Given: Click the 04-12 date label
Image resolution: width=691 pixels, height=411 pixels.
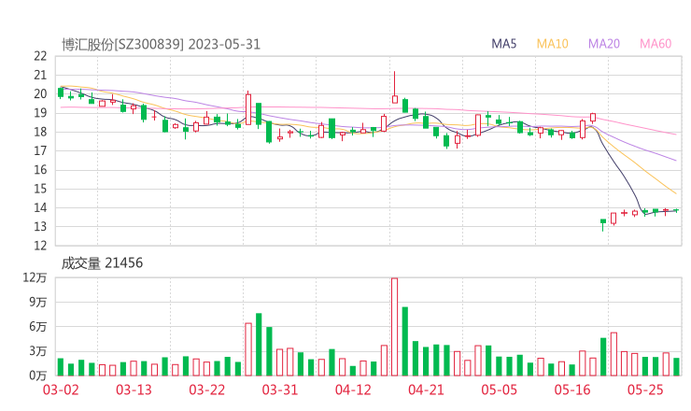Looking at the screenshot, I should coord(353,390).
